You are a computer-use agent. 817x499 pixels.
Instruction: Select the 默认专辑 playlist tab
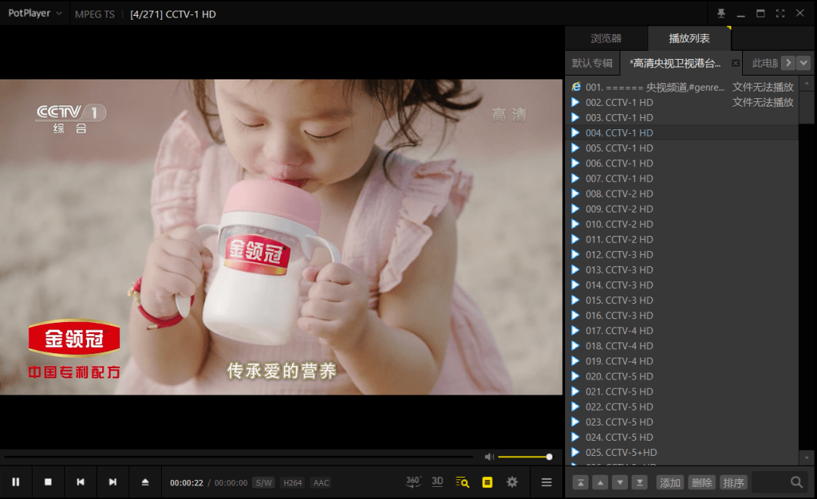pos(592,63)
